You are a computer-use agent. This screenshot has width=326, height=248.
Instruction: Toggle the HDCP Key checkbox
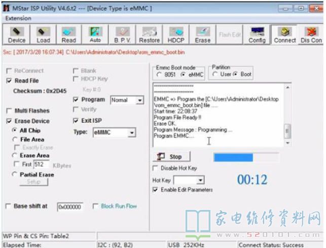click(76, 79)
